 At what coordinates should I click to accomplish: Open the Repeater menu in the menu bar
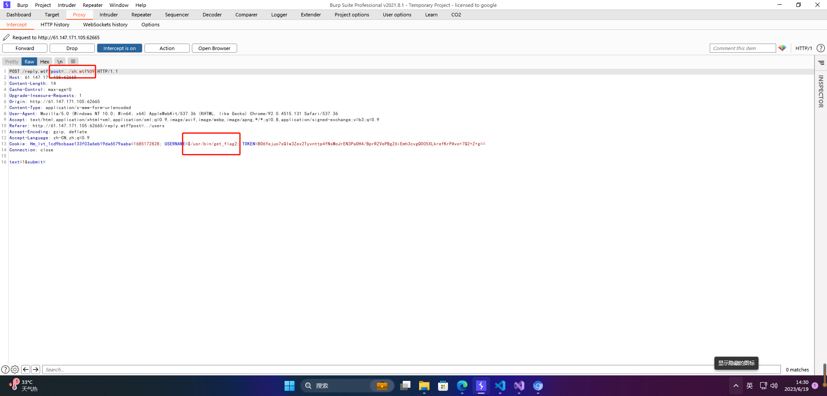click(93, 5)
